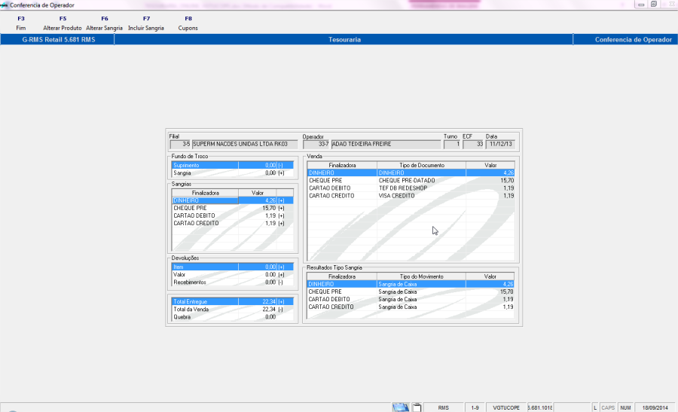Click NUM indicator in status bar
The height and width of the screenshot is (412, 678).
tap(625, 407)
